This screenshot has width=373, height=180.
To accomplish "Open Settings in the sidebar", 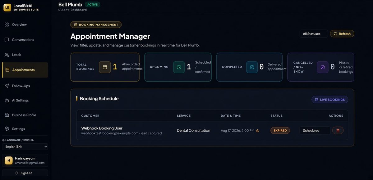I will 25,129.
